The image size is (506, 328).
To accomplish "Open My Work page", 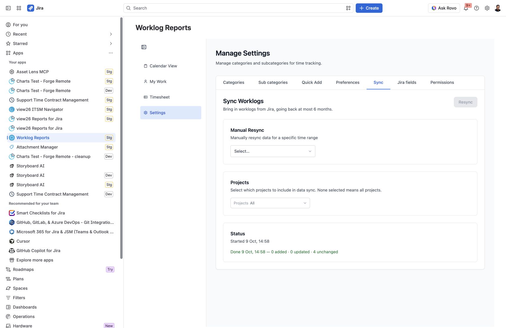I will pos(171,81).
